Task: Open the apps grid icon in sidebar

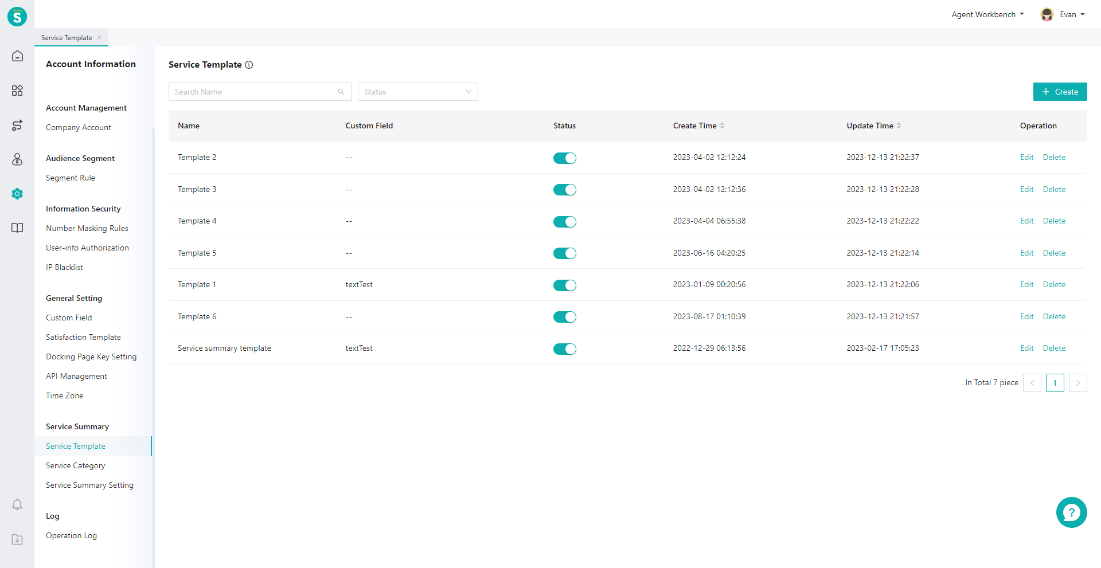Action: click(17, 91)
